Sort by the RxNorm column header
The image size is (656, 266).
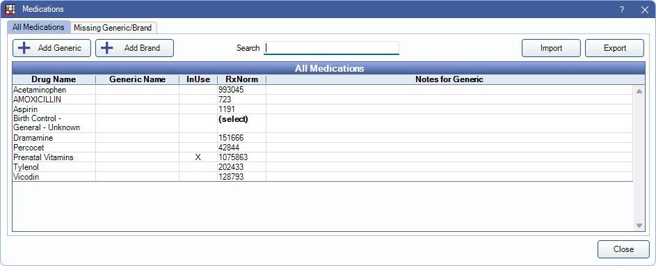coord(242,79)
